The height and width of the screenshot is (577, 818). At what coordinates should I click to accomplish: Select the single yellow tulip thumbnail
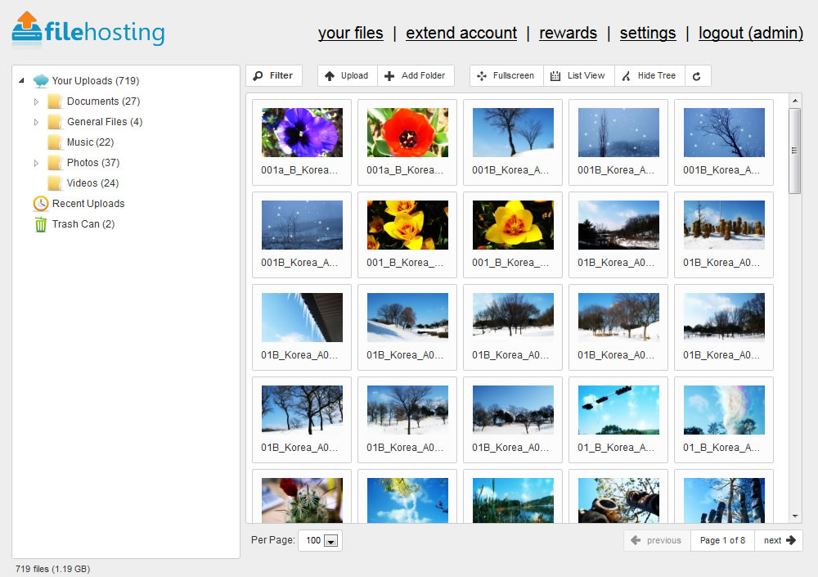point(513,225)
